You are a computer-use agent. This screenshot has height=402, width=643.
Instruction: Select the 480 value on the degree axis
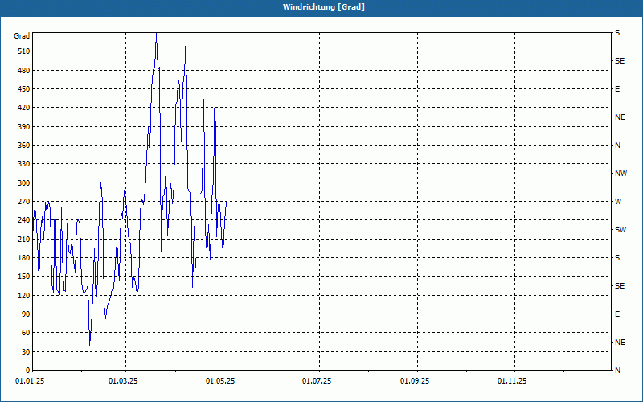[24, 70]
